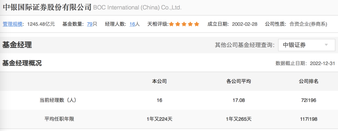The width and height of the screenshot is (338, 131).
Task: Click the 基金经理 section header
Action: (x=17, y=45)
